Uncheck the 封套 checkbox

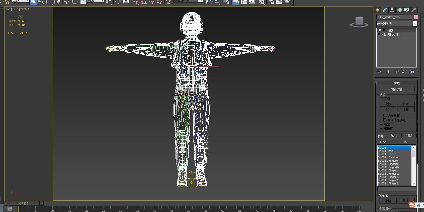(x=381, y=125)
